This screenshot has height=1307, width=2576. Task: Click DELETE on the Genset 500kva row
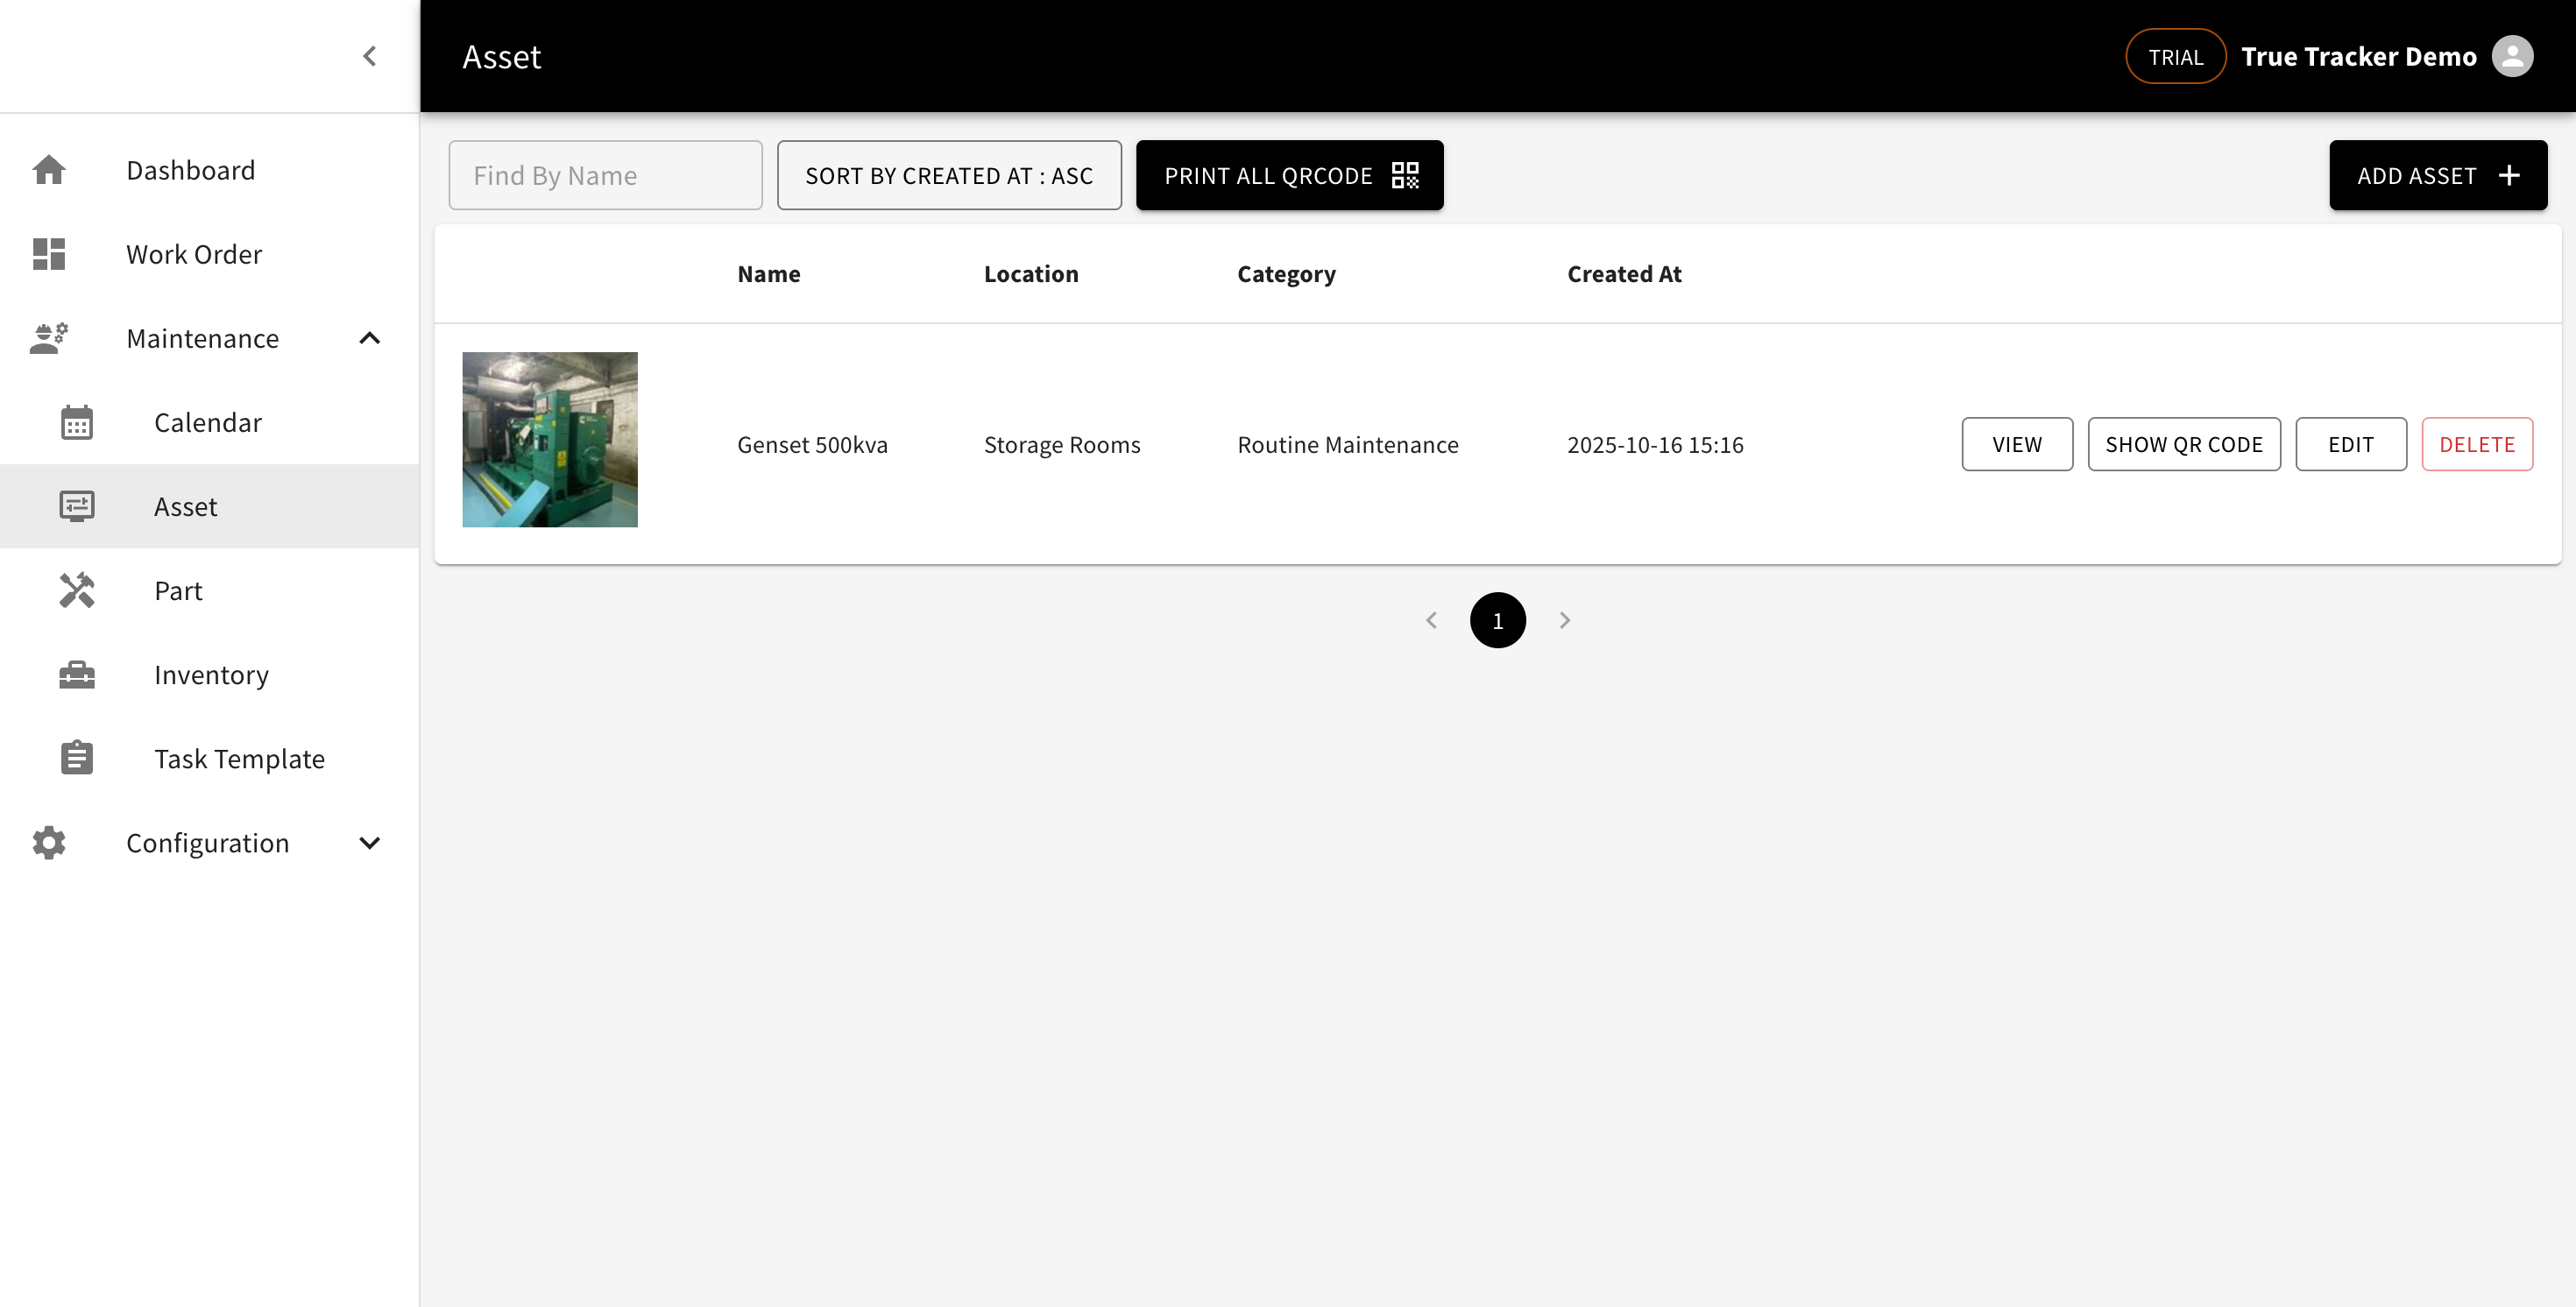[x=2477, y=443]
